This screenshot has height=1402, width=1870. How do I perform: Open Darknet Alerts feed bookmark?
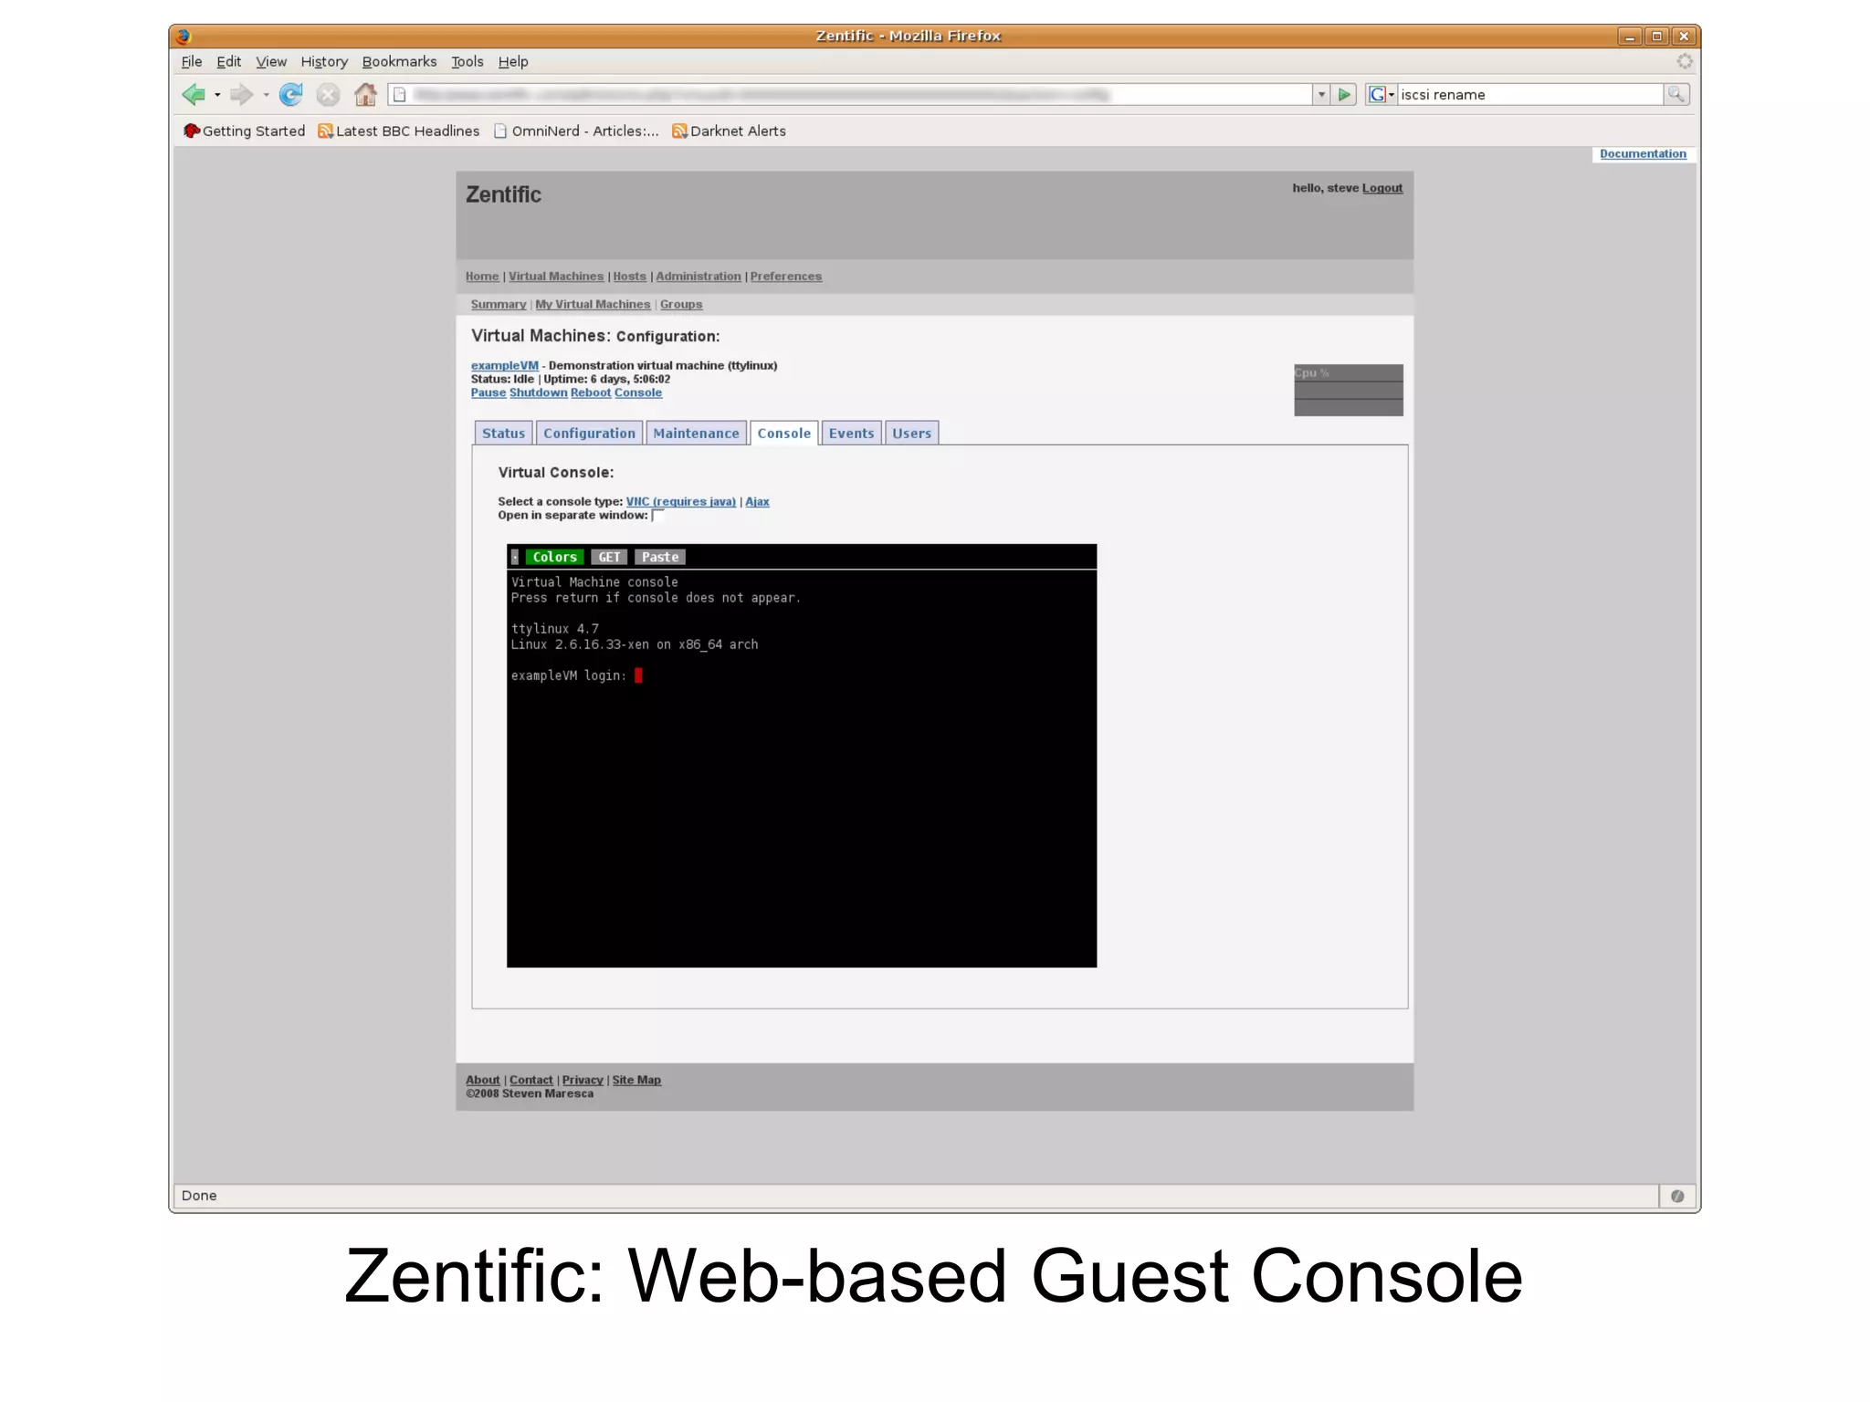tap(729, 131)
